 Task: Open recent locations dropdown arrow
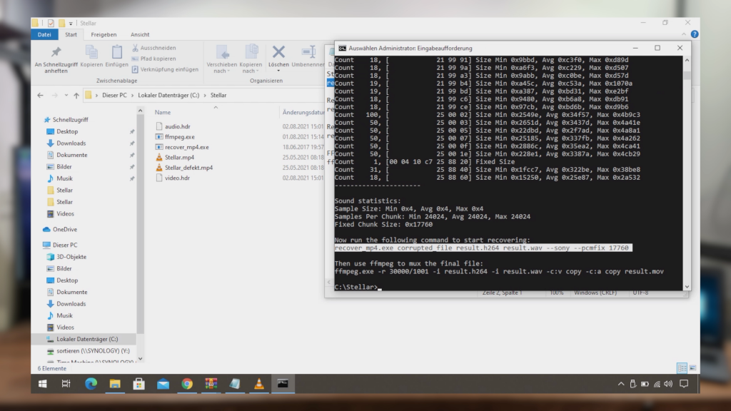click(66, 95)
